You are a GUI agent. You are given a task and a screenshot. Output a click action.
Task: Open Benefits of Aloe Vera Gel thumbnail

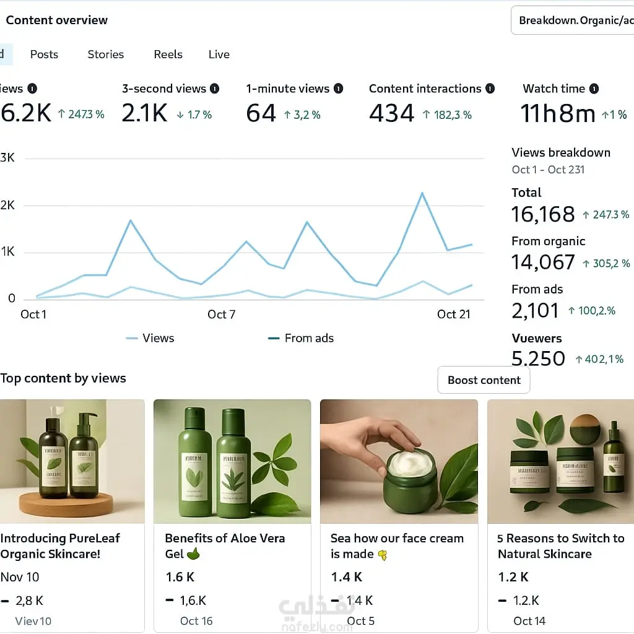pos(233,461)
